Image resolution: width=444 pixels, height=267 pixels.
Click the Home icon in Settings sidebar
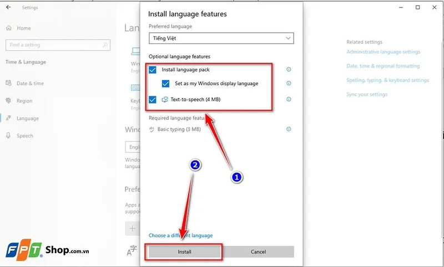click(x=8, y=28)
